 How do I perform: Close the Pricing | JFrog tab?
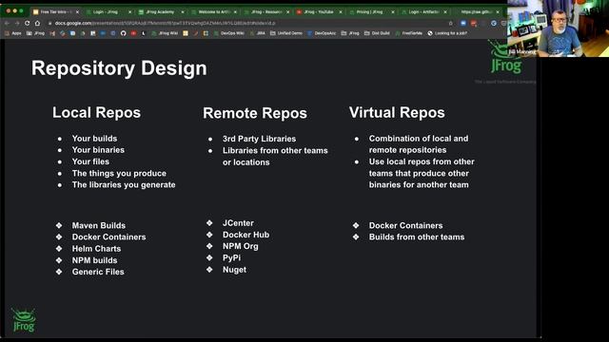click(393, 12)
